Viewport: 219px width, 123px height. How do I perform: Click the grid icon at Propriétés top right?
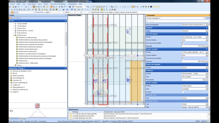pos(209,18)
